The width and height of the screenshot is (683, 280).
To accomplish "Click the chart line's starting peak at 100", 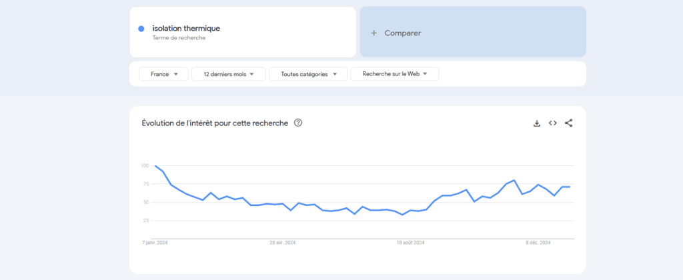I will (x=155, y=166).
